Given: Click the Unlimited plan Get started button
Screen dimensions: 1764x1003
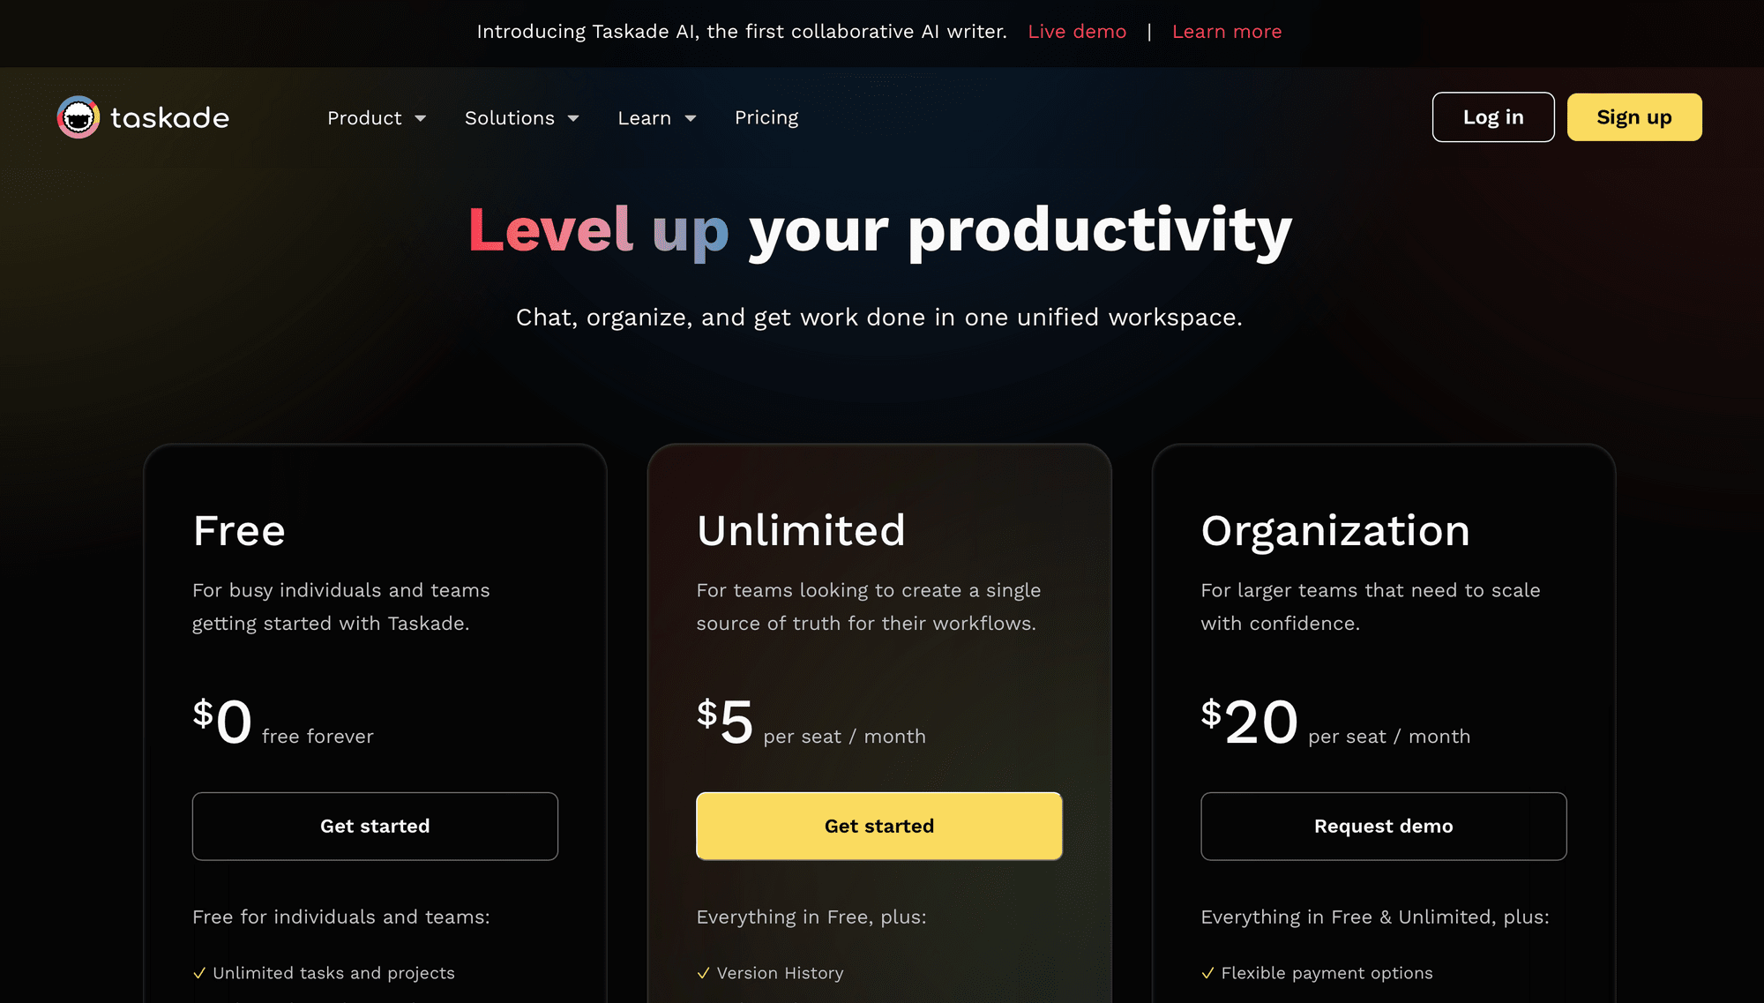Looking at the screenshot, I should coord(878,827).
